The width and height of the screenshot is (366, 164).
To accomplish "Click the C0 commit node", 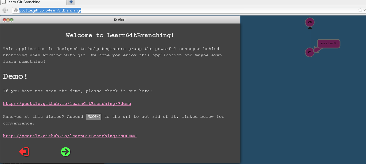I will [x=310, y=22].
